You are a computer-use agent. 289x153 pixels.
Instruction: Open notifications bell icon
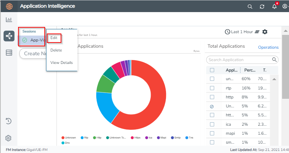(x=274, y=7)
